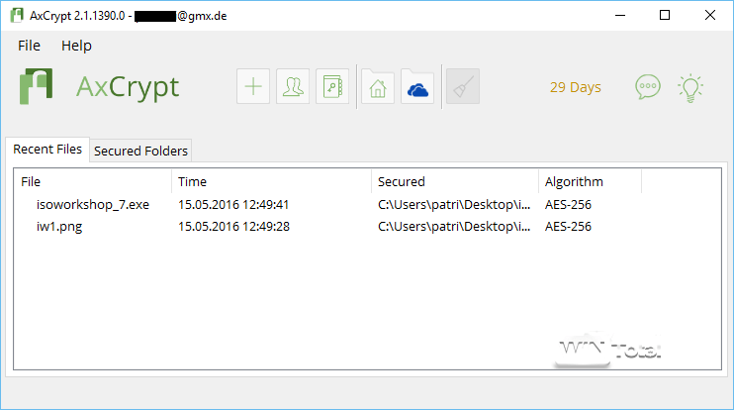Viewport: 734px width, 410px height.
Task: Click the broom clean-up icon
Action: 462,87
